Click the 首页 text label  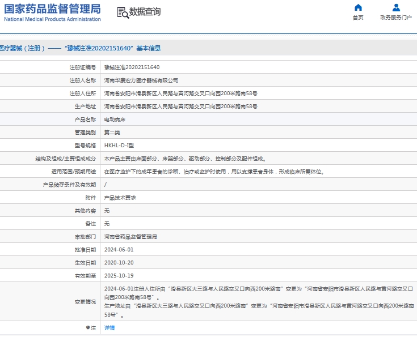point(358,18)
